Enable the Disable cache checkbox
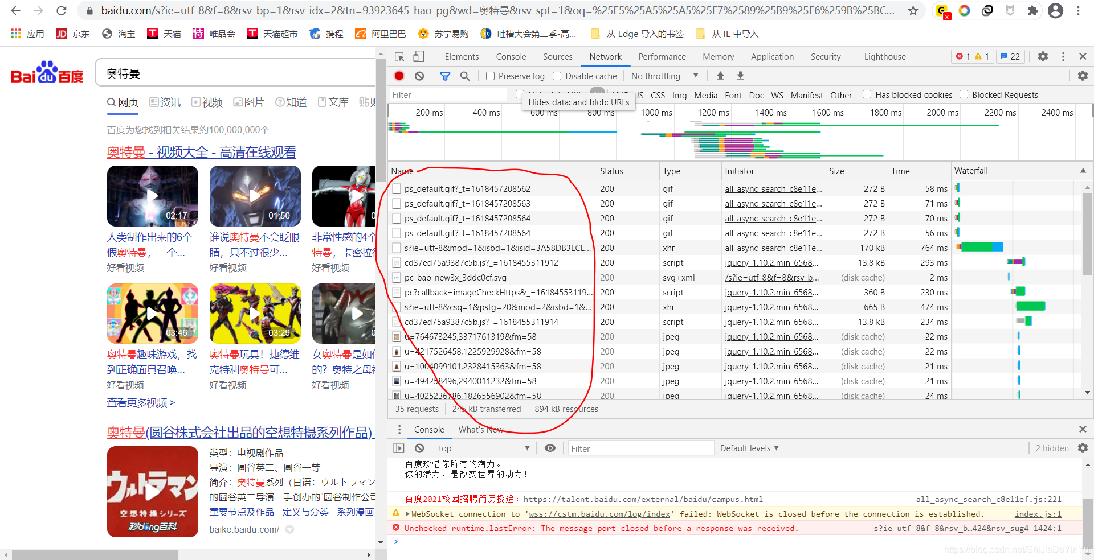Image resolution: width=1094 pixels, height=560 pixels. point(557,76)
